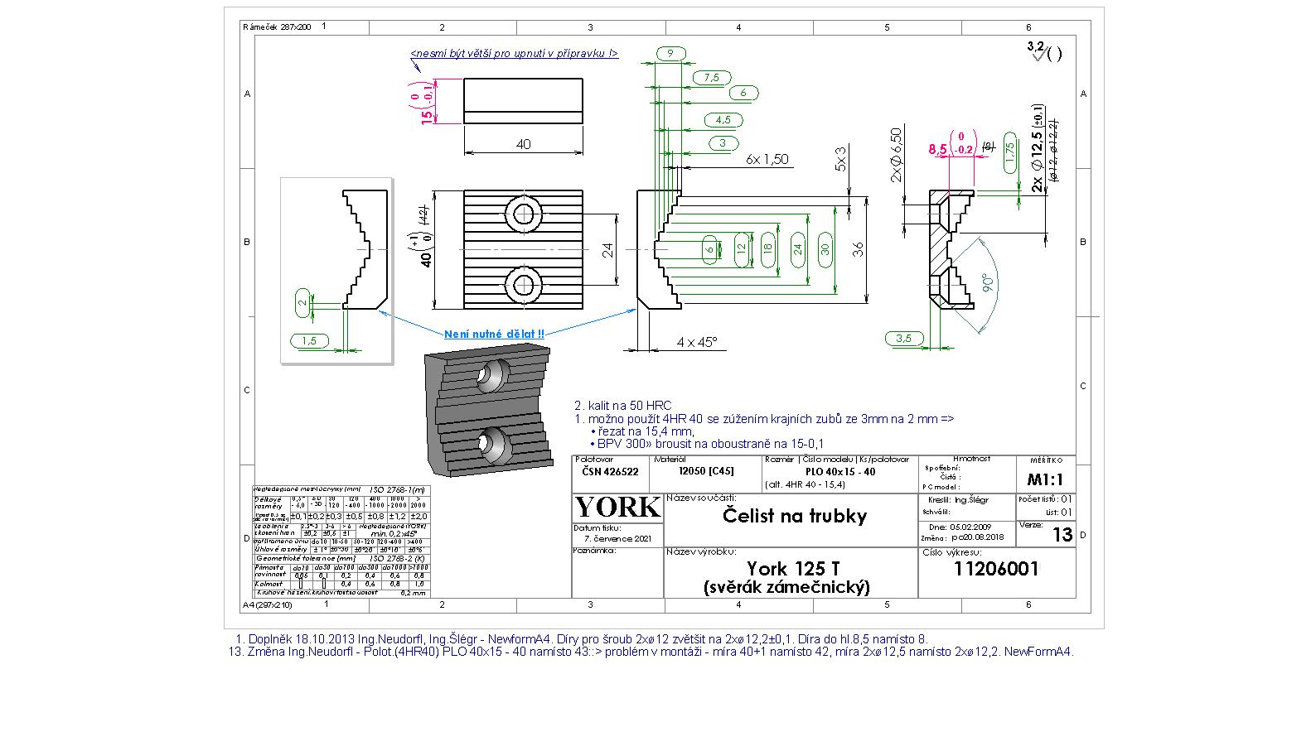The height and width of the screenshot is (751, 1316).
Task: Select the lower counterbored hole in front view
Action: [524, 285]
